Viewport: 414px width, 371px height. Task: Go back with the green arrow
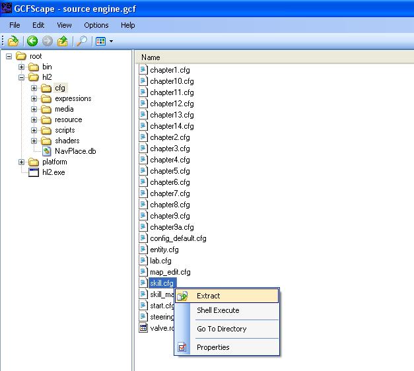pos(32,41)
